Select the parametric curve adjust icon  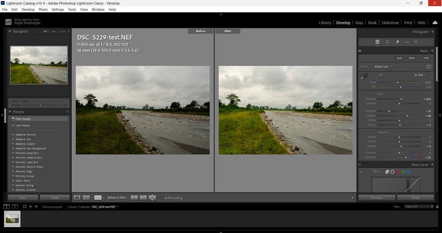tap(387, 172)
